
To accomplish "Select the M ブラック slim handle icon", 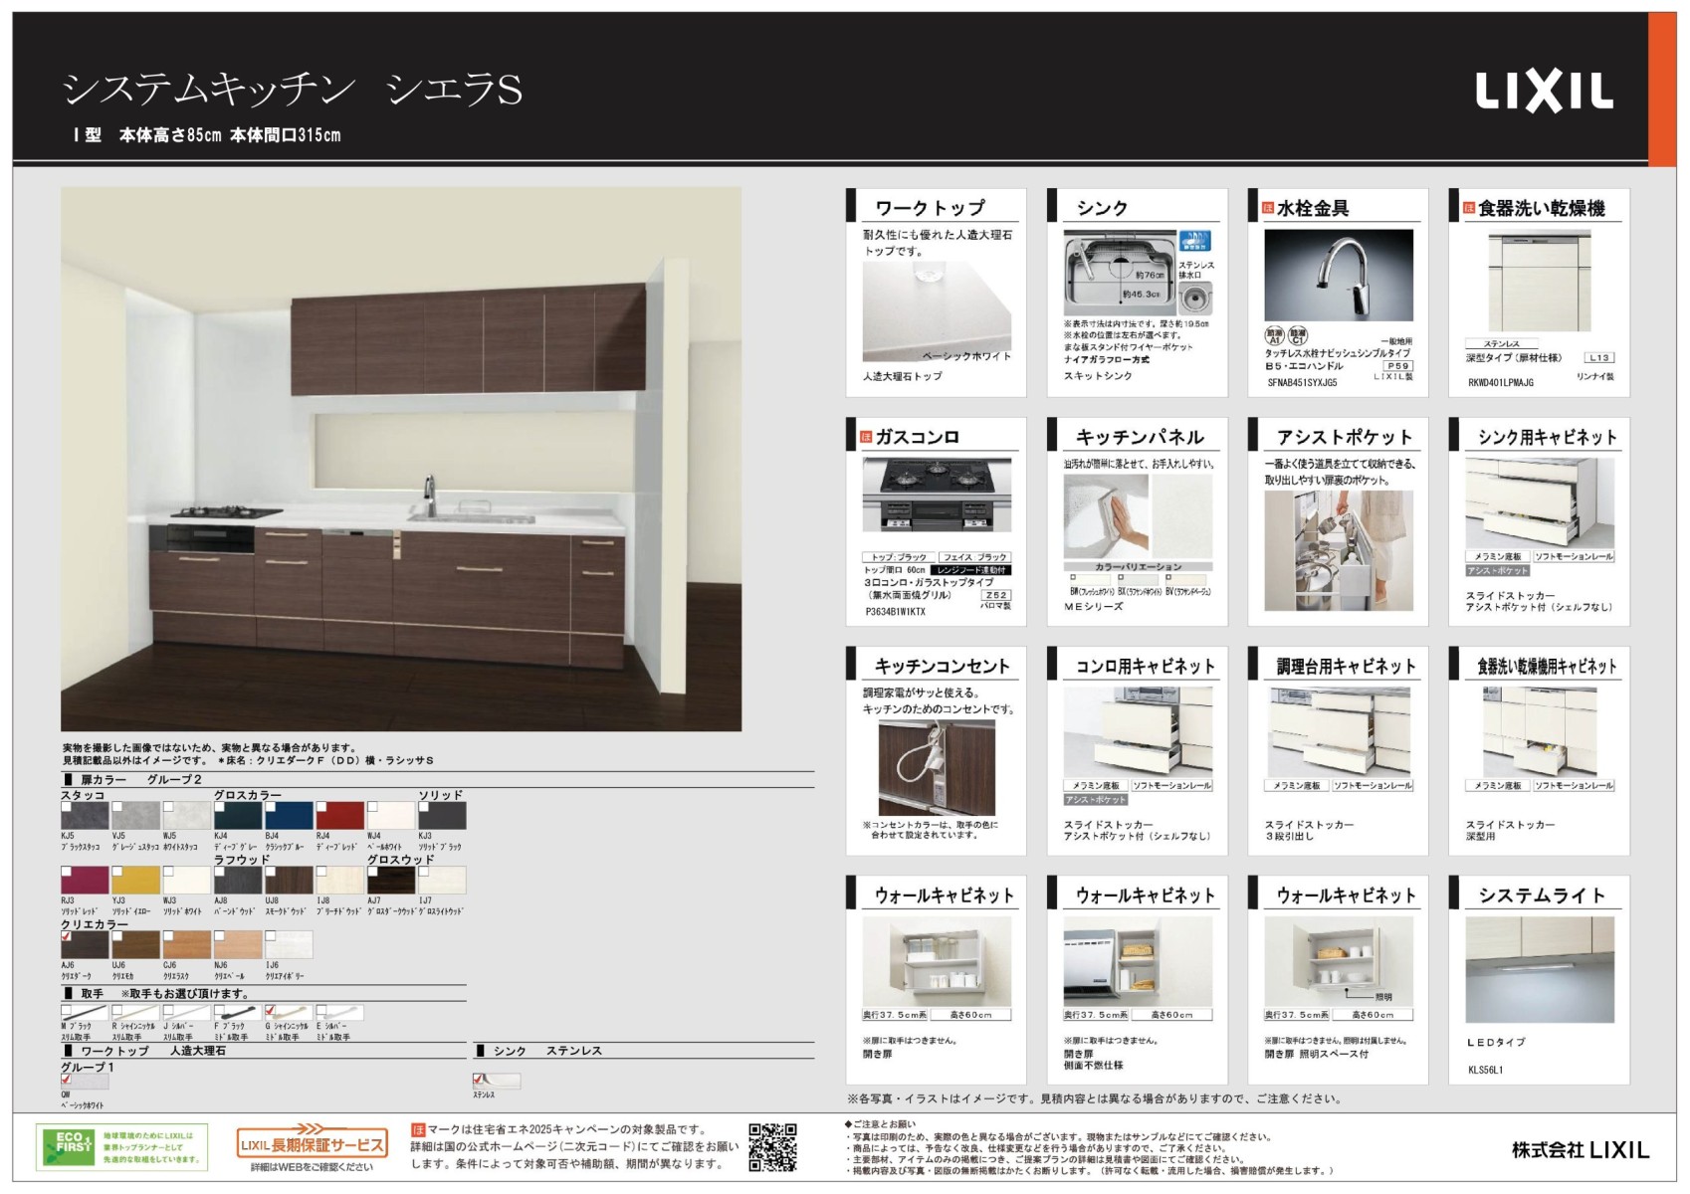I will coord(84,1013).
